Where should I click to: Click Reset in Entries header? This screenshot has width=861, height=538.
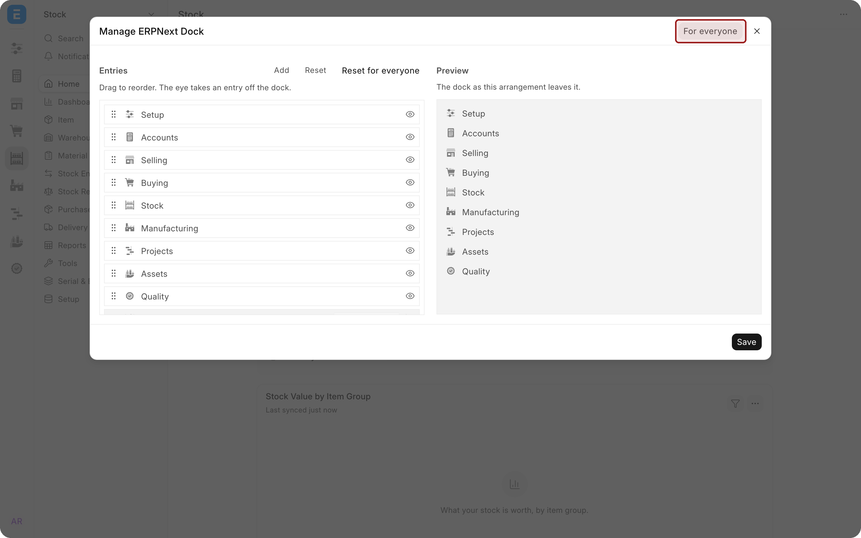click(x=315, y=71)
